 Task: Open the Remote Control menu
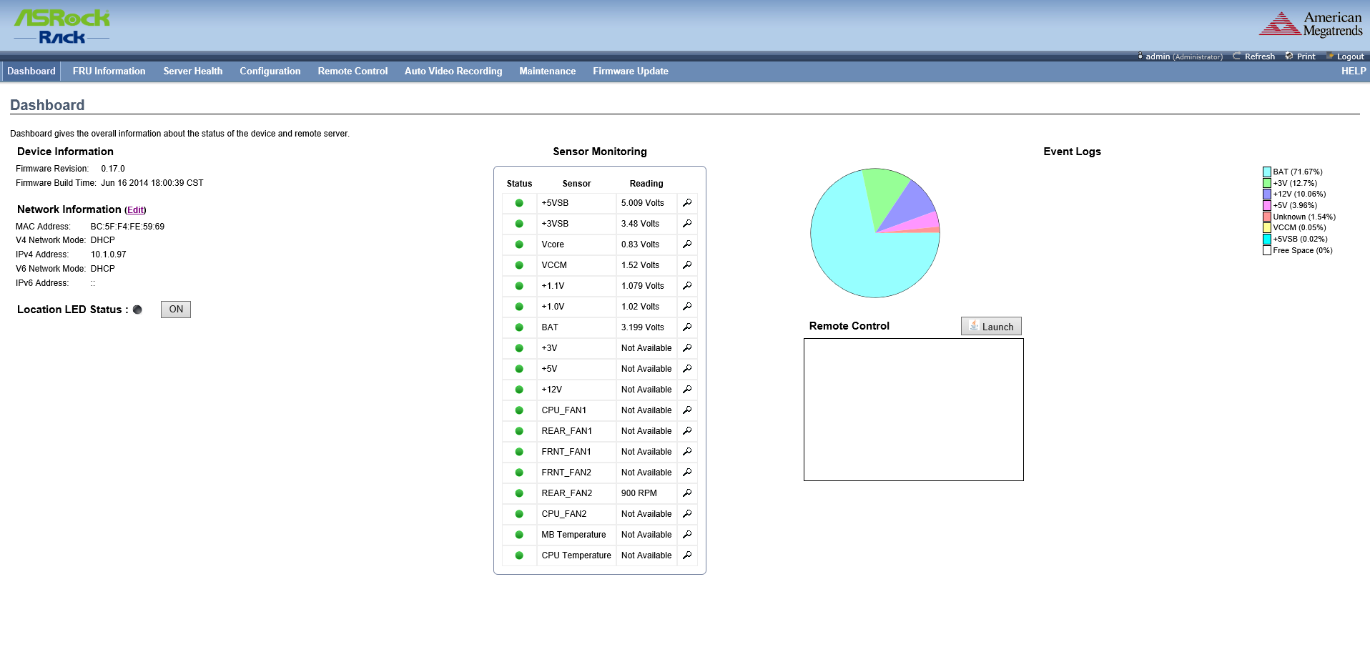tap(353, 71)
